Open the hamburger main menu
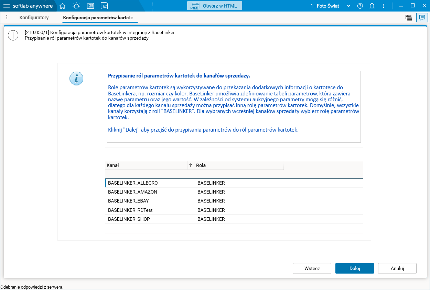The width and height of the screenshot is (430, 290). [x=7, y=6]
